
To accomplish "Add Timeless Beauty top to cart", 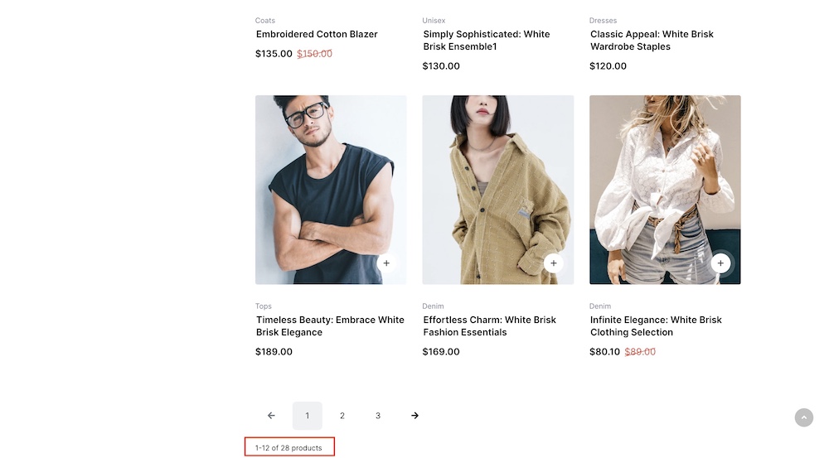I will coord(386,263).
